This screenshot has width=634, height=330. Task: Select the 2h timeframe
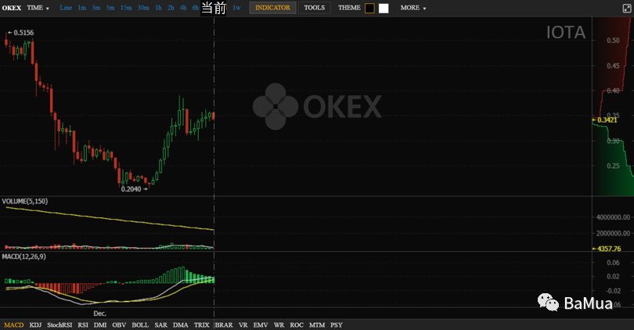(x=171, y=8)
